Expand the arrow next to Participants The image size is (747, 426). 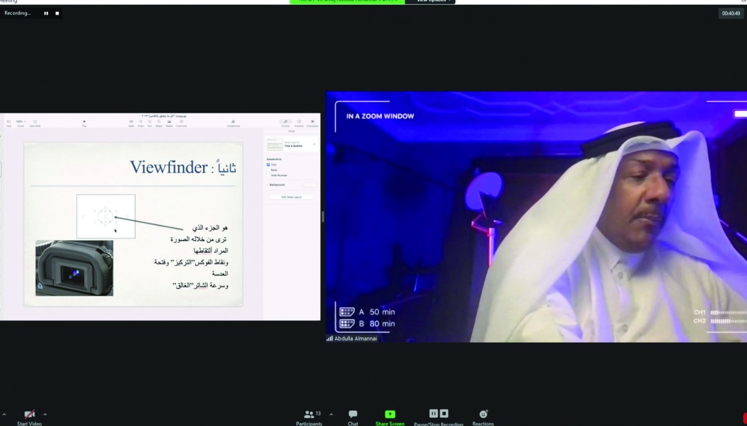coord(331,414)
